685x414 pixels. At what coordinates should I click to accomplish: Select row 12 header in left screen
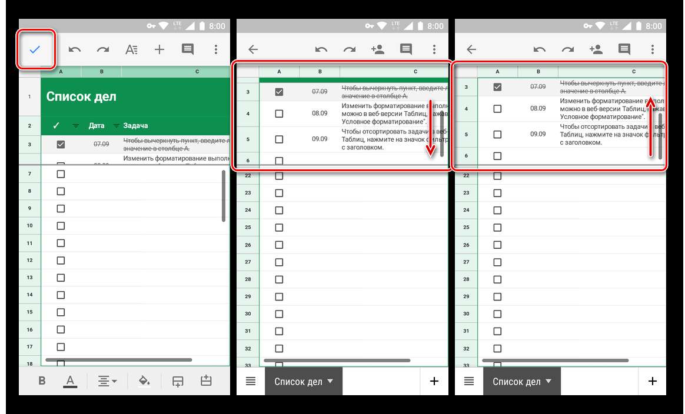(x=29, y=261)
